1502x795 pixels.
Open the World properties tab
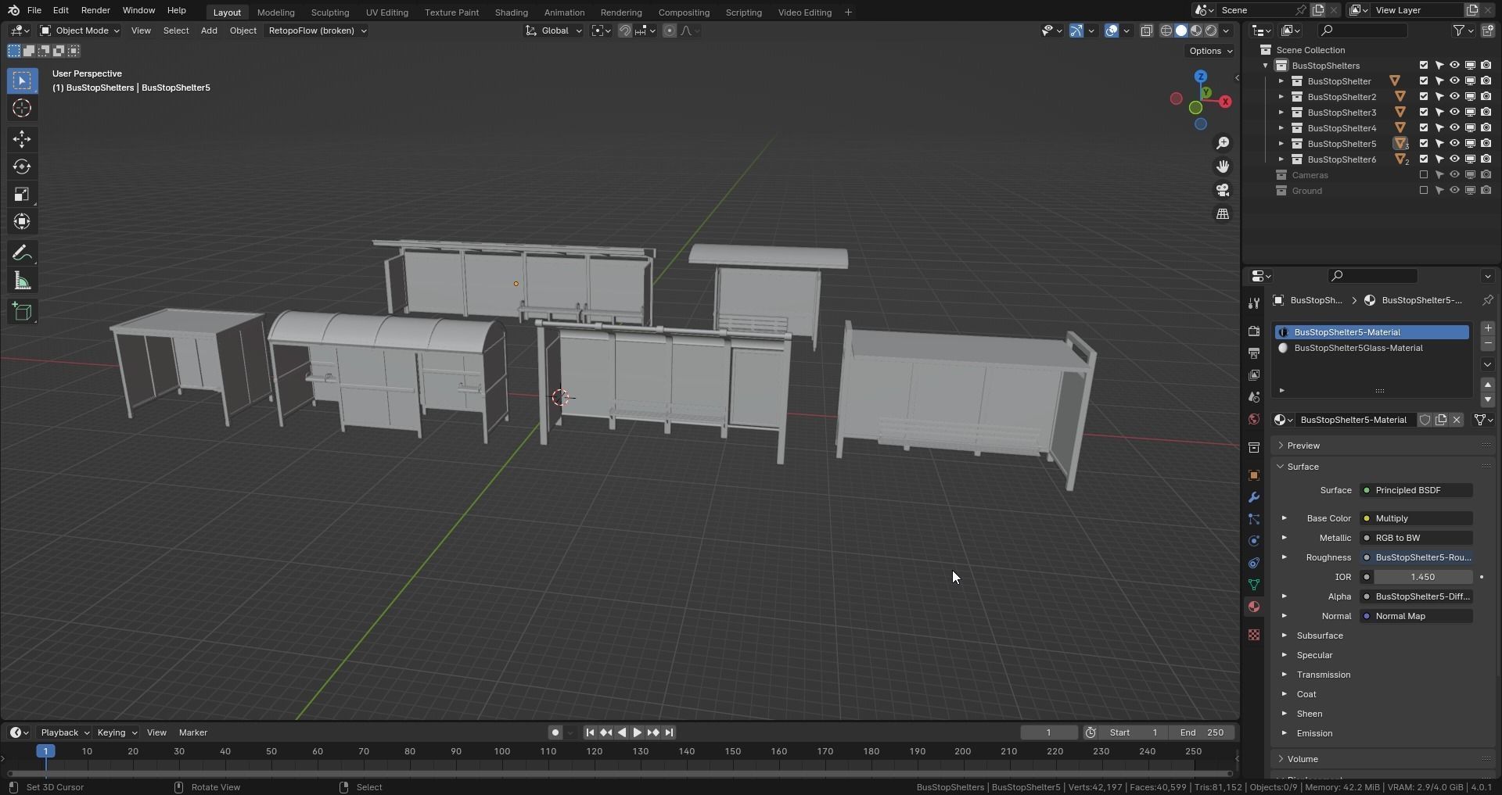click(x=1254, y=419)
